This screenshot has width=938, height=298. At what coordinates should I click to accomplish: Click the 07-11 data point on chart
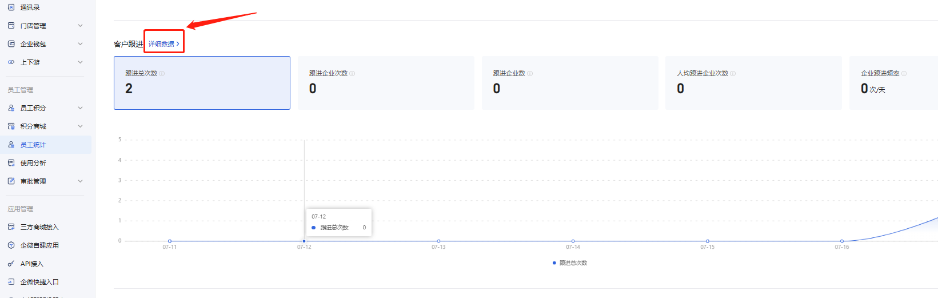tap(170, 241)
